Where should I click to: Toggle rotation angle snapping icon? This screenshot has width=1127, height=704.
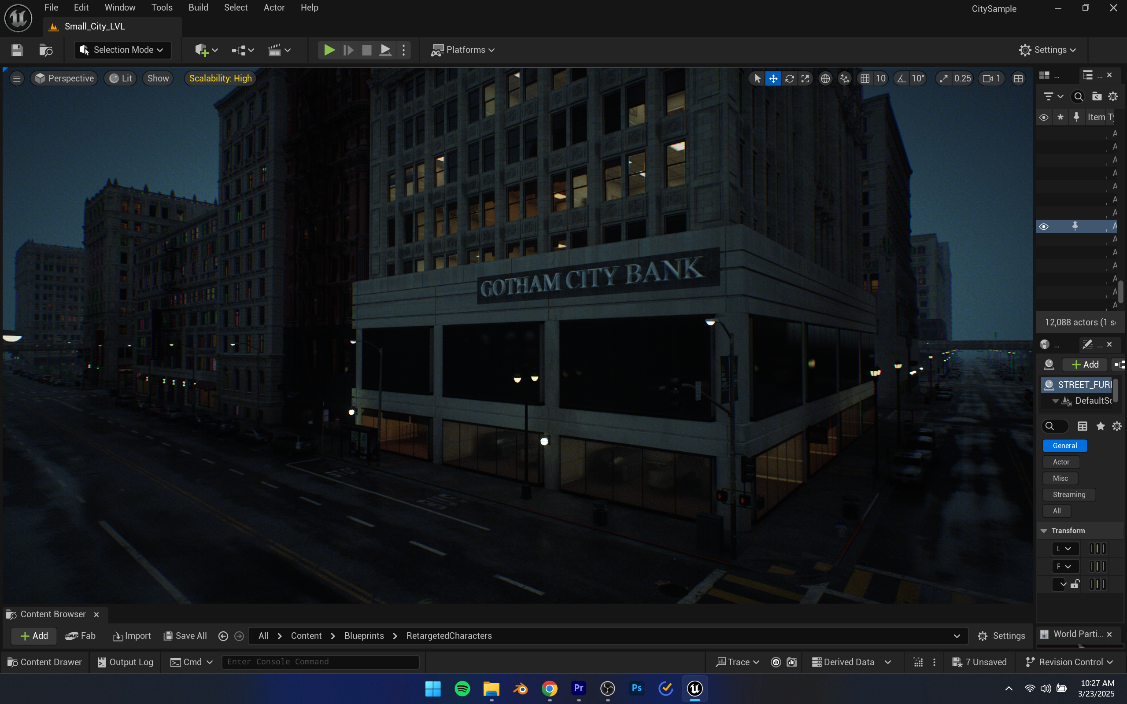click(902, 78)
